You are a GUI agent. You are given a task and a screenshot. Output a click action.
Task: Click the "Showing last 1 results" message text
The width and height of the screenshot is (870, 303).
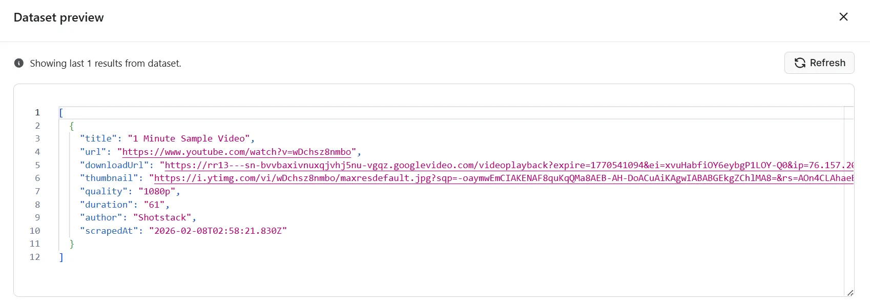(x=105, y=63)
